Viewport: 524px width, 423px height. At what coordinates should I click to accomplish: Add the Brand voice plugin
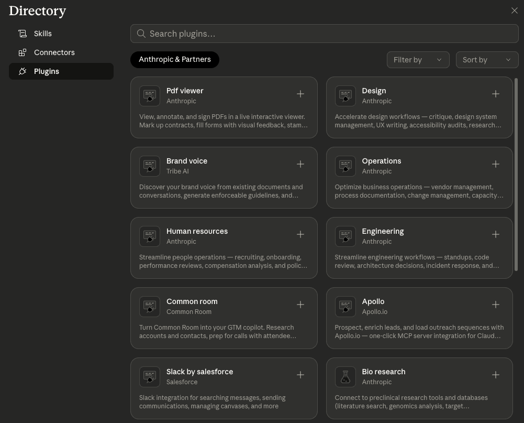pyautogui.click(x=300, y=164)
